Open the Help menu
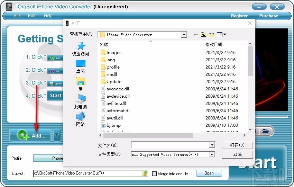The image size is (294, 187). coord(48,16)
